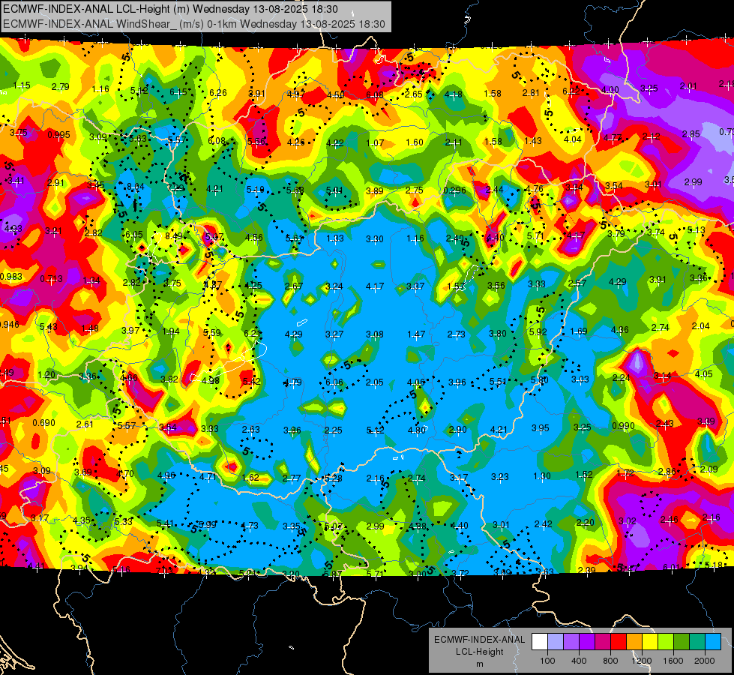This screenshot has height=675, width=734.
Task: Click the legend tick label 1600
Action: click(673, 661)
